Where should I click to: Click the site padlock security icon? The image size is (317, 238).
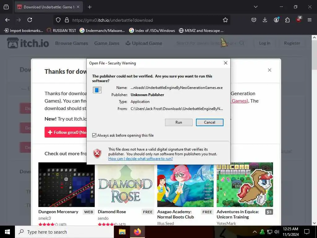click(67, 20)
